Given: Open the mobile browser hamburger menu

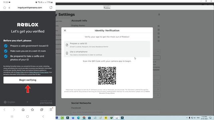Looking at the screenshot, I should [51, 109].
